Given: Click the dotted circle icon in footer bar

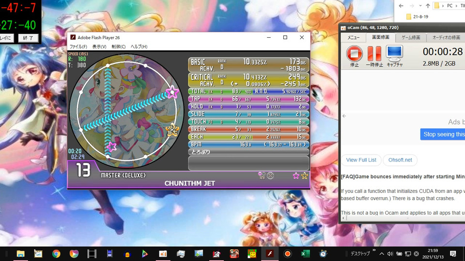Looking at the screenshot, I should pos(270,176).
